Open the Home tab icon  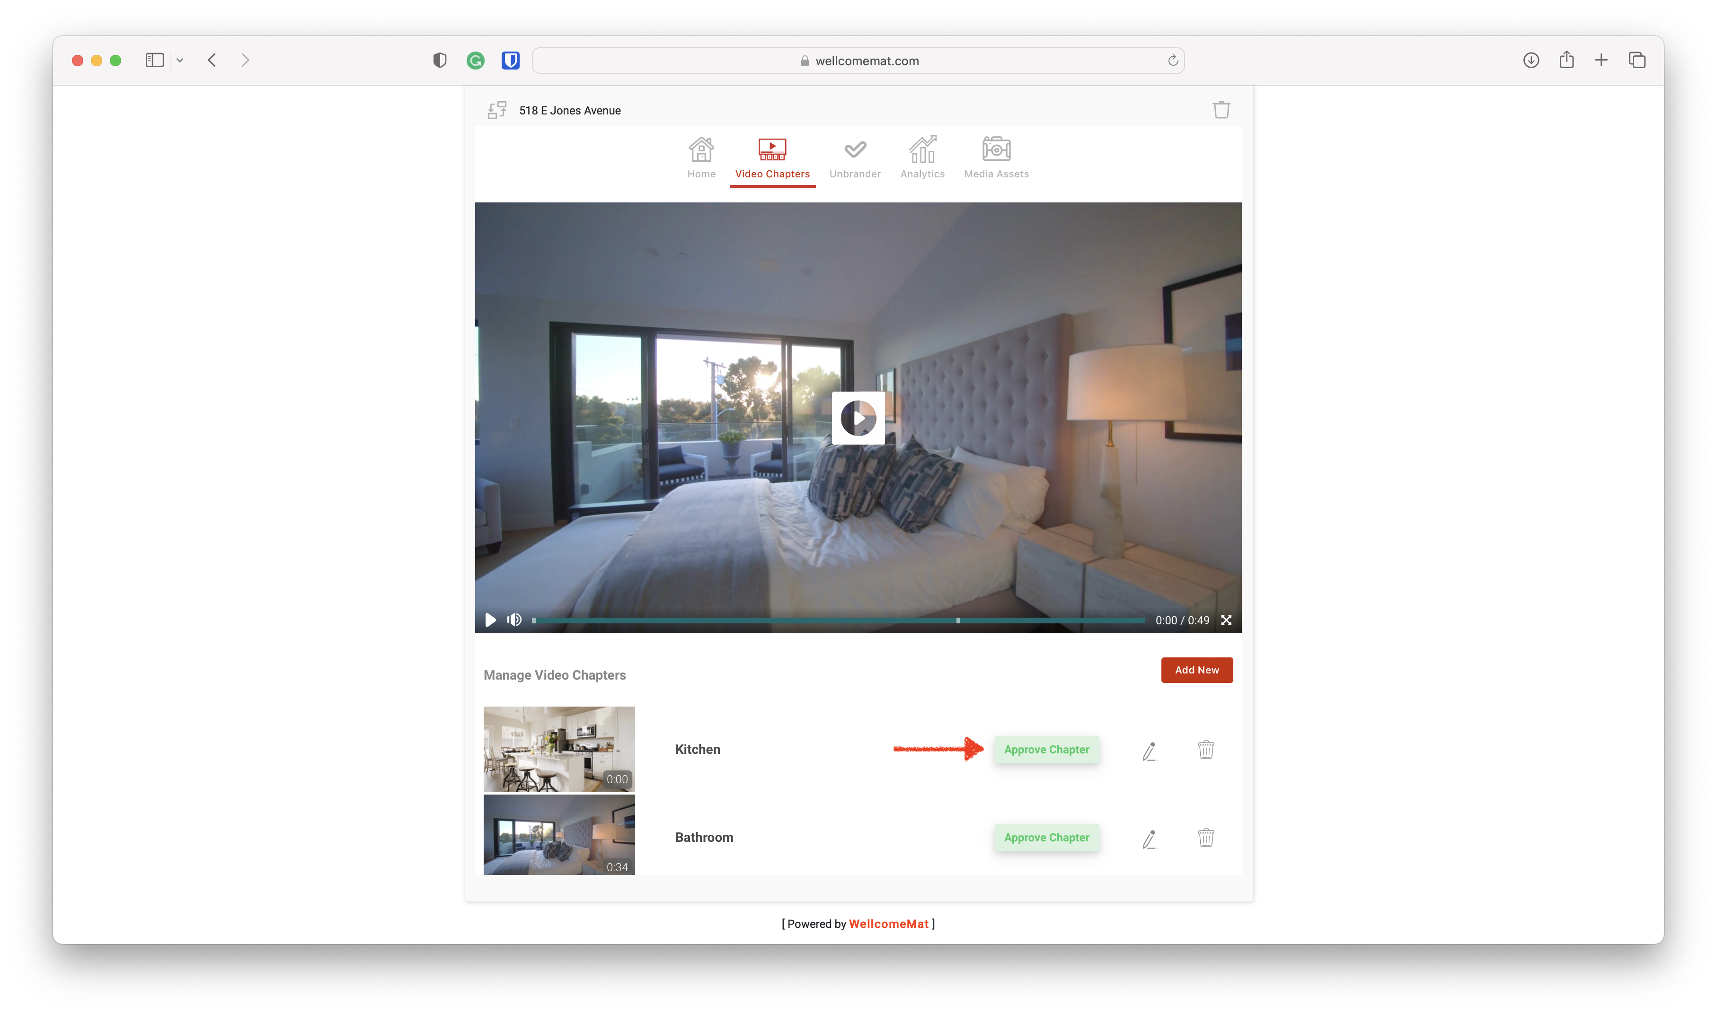(x=701, y=149)
